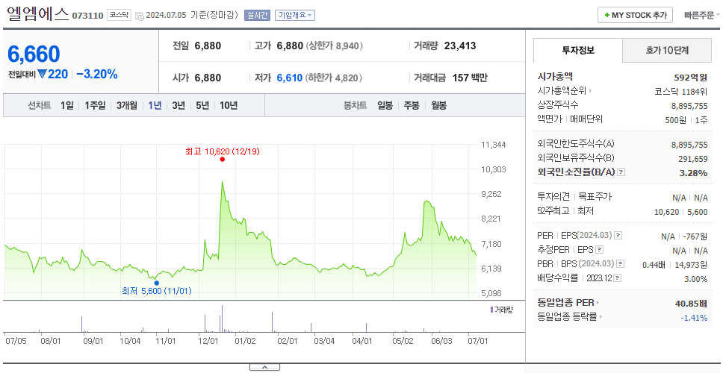
Task: Click the 저가 value 6,610
Action: click(290, 78)
